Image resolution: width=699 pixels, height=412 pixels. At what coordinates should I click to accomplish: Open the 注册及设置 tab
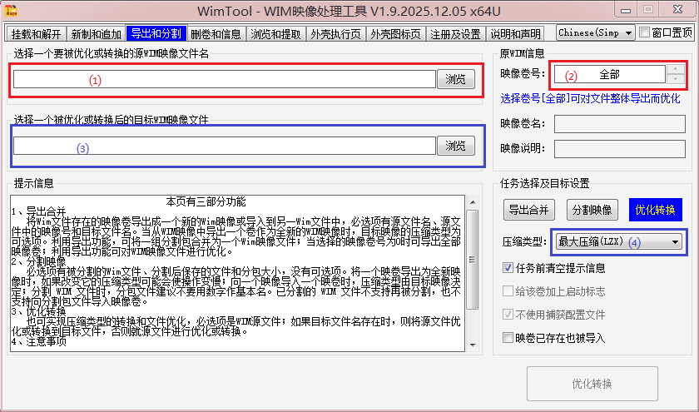(x=455, y=34)
